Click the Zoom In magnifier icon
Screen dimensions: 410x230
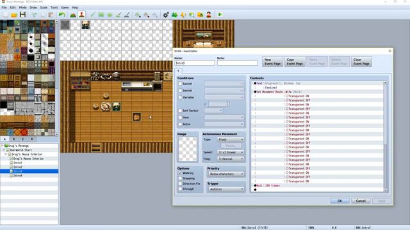(x=138, y=15)
